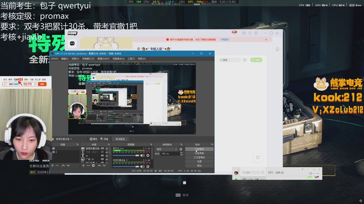Add a new source with plus icon
This screenshot has width=364, height=204.
[83, 165]
